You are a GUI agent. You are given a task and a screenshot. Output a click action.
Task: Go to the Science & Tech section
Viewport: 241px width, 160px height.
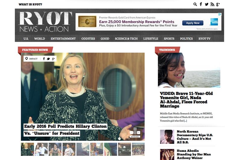(126, 39)
